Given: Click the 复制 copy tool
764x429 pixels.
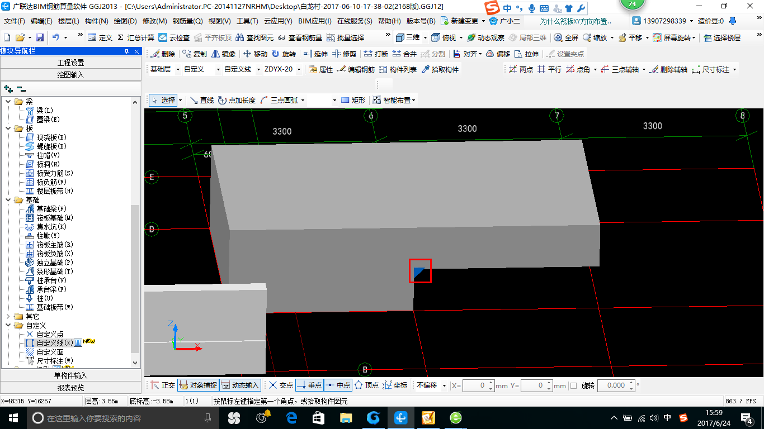Looking at the screenshot, I should [x=194, y=54].
